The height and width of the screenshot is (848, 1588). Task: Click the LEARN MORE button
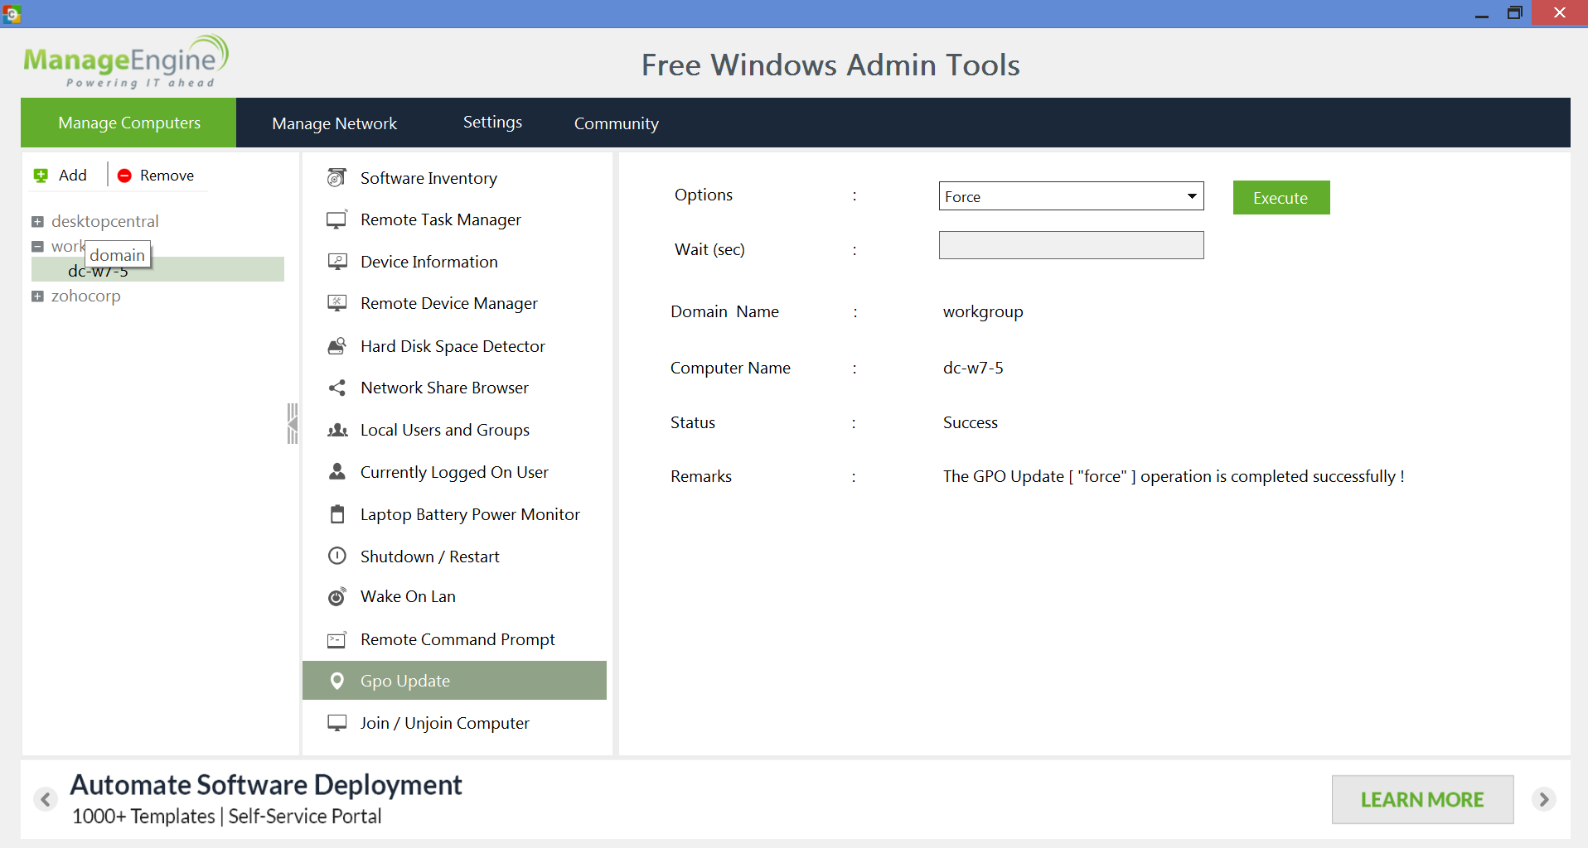1422,799
